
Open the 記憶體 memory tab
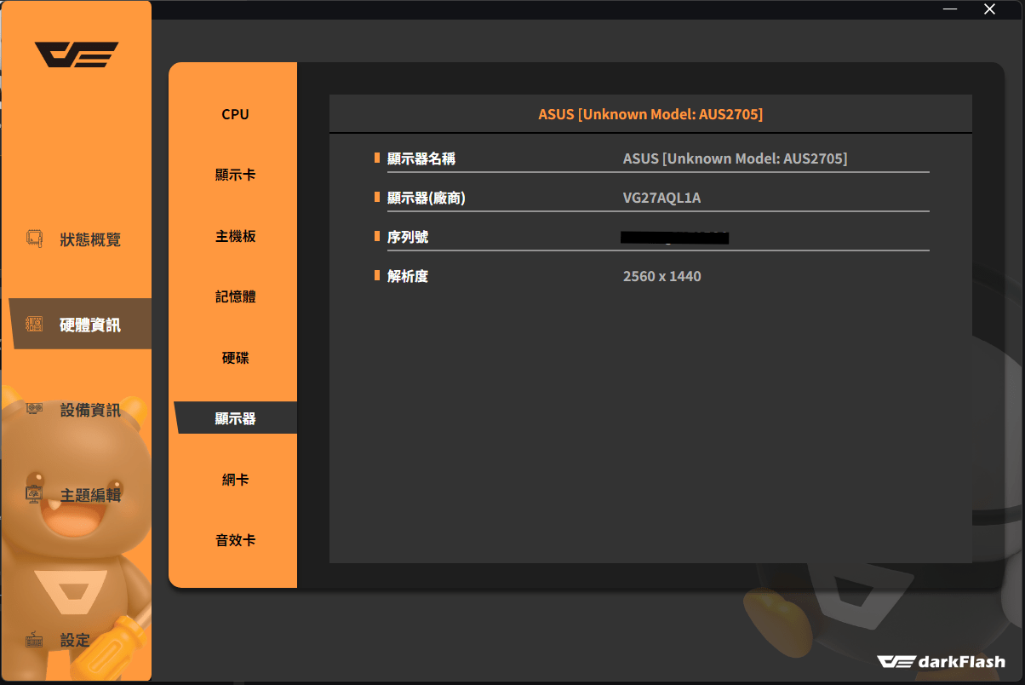235,296
